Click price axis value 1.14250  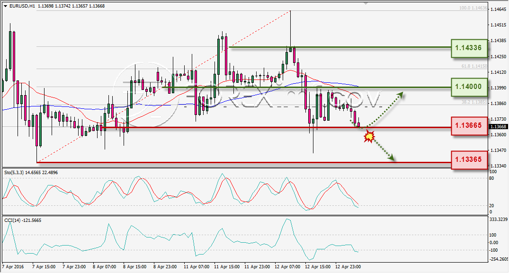pos(498,56)
